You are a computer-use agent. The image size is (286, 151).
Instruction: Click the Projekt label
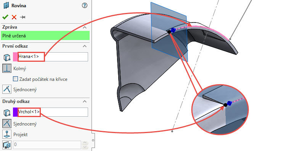pos(21,135)
